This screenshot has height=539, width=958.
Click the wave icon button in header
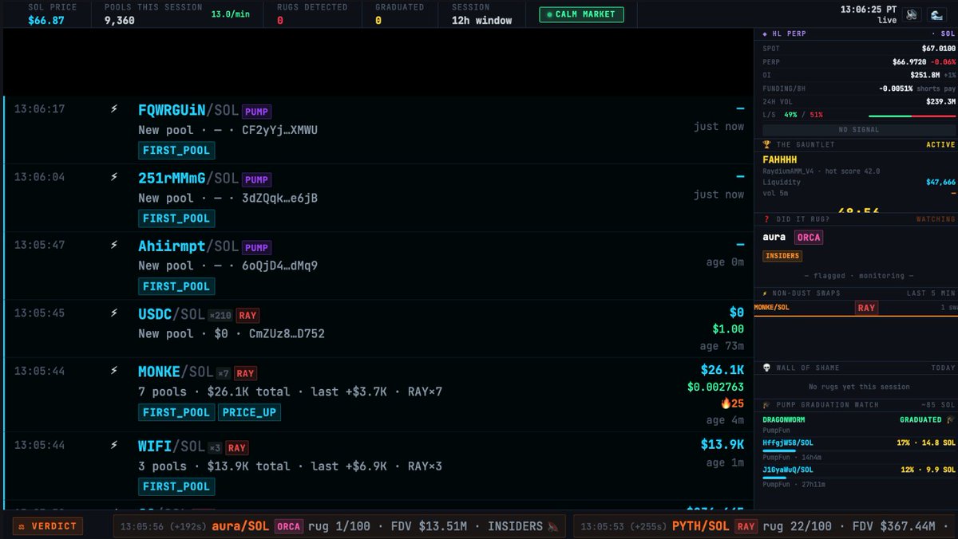[x=936, y=14]
